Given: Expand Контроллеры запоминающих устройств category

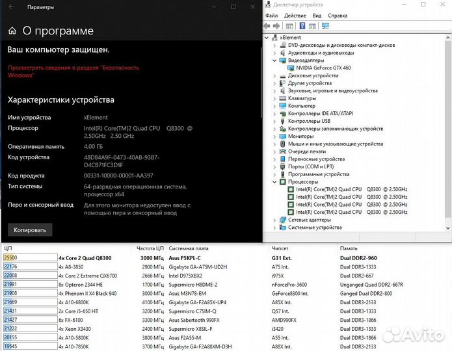Looking at the screenshot, I should [274, 129].
